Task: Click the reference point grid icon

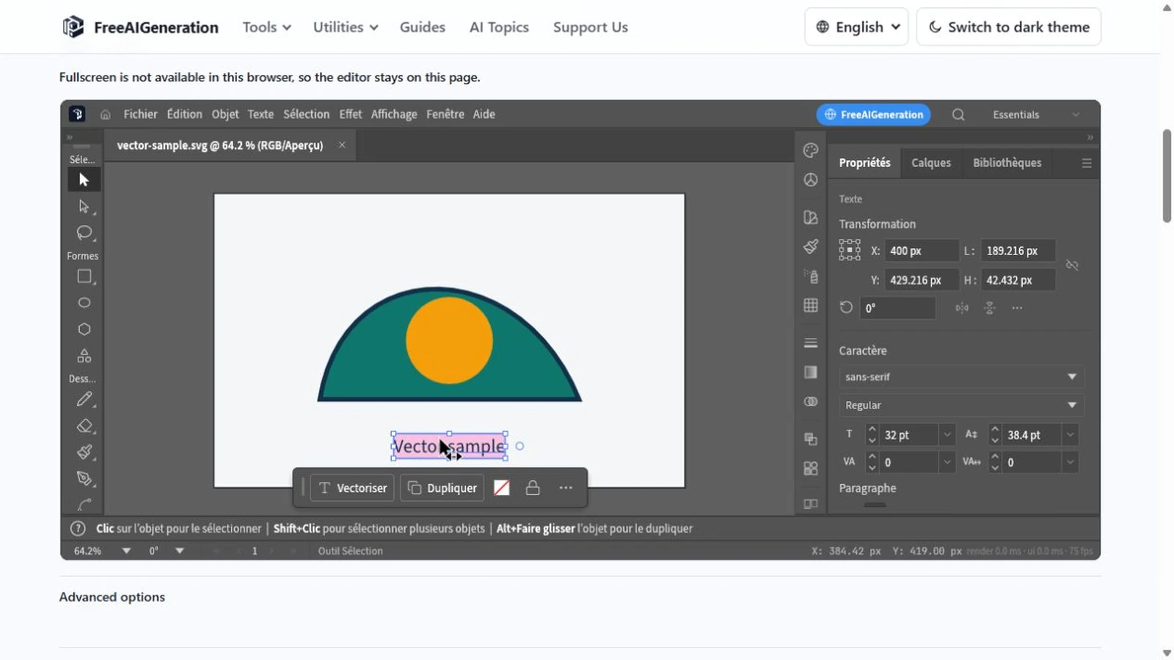Action: coord(849,250)
